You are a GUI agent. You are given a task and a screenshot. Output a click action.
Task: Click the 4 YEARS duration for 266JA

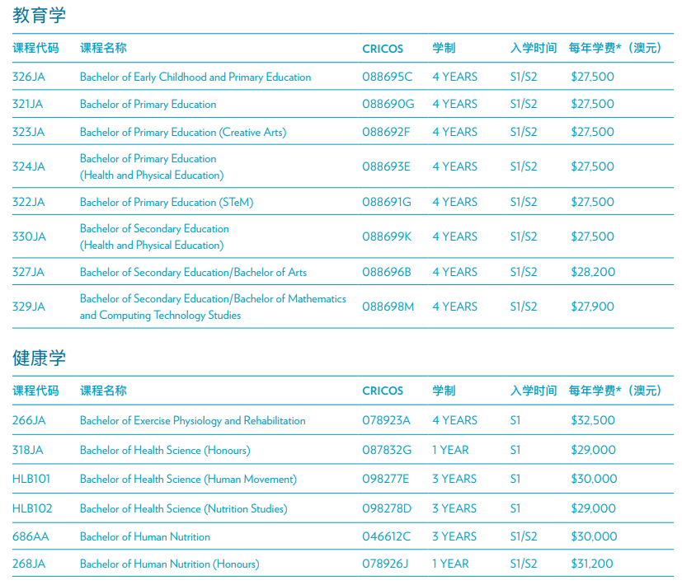454,421
